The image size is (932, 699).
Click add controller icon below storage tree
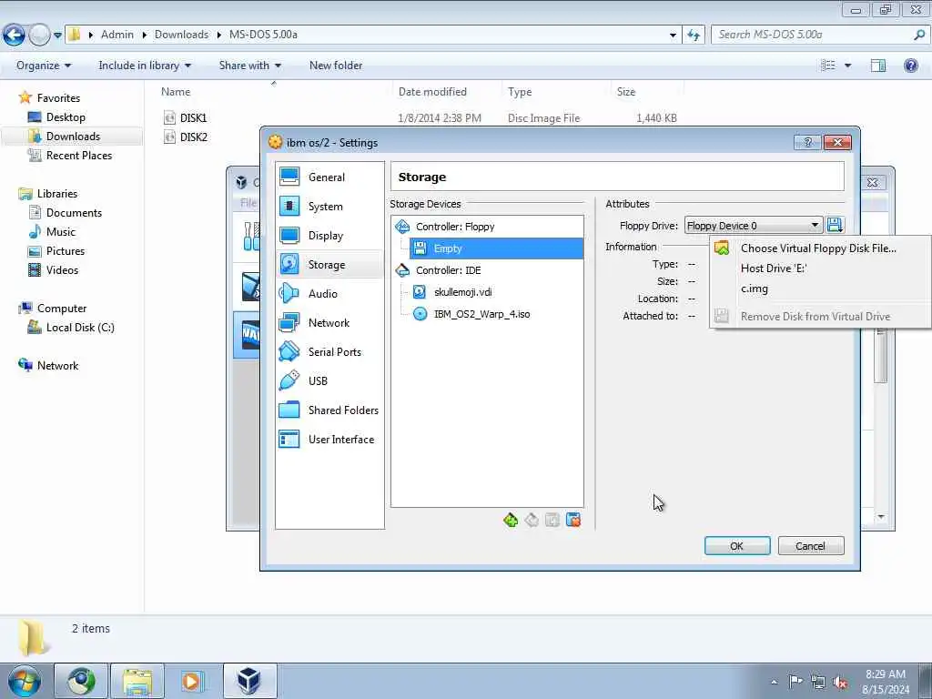point(510,521)
